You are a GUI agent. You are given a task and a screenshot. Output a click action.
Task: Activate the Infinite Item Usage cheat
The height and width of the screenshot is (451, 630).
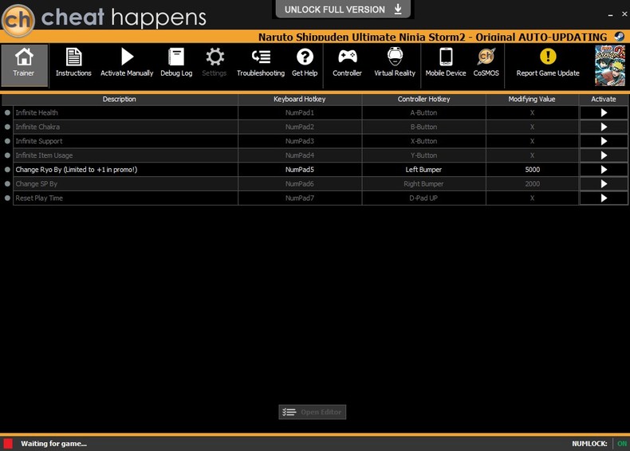tap(604, 155)
